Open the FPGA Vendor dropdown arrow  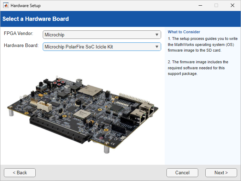pos(157,35)
